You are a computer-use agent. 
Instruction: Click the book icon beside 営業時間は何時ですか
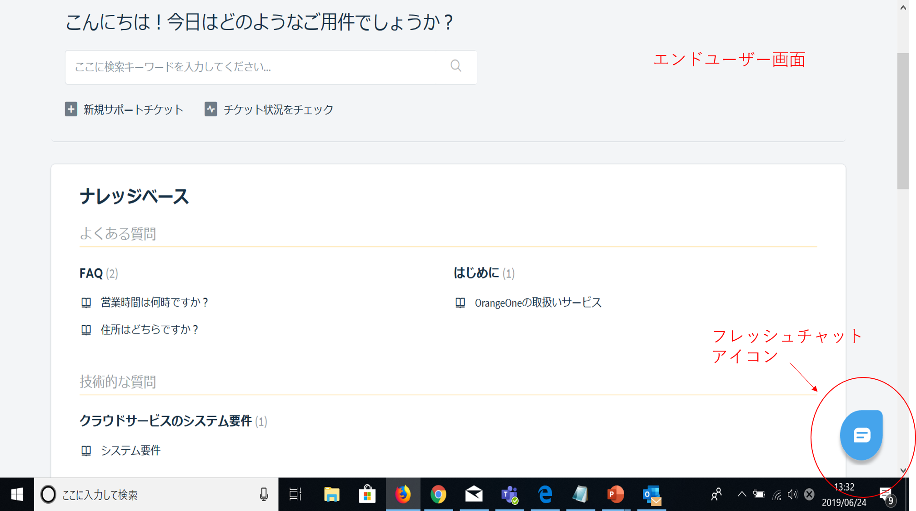pos(86,302)
